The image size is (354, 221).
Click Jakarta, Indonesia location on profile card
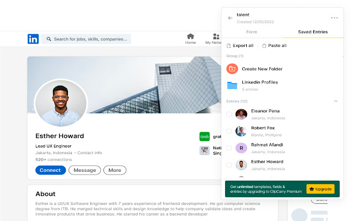54,153
